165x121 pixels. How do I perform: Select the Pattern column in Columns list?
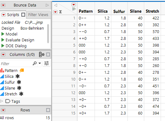(11, 70)
